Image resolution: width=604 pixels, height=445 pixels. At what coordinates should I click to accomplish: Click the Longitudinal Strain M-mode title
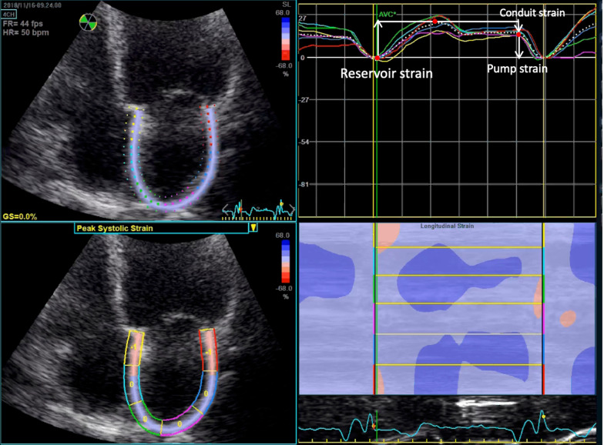point(448,226)
